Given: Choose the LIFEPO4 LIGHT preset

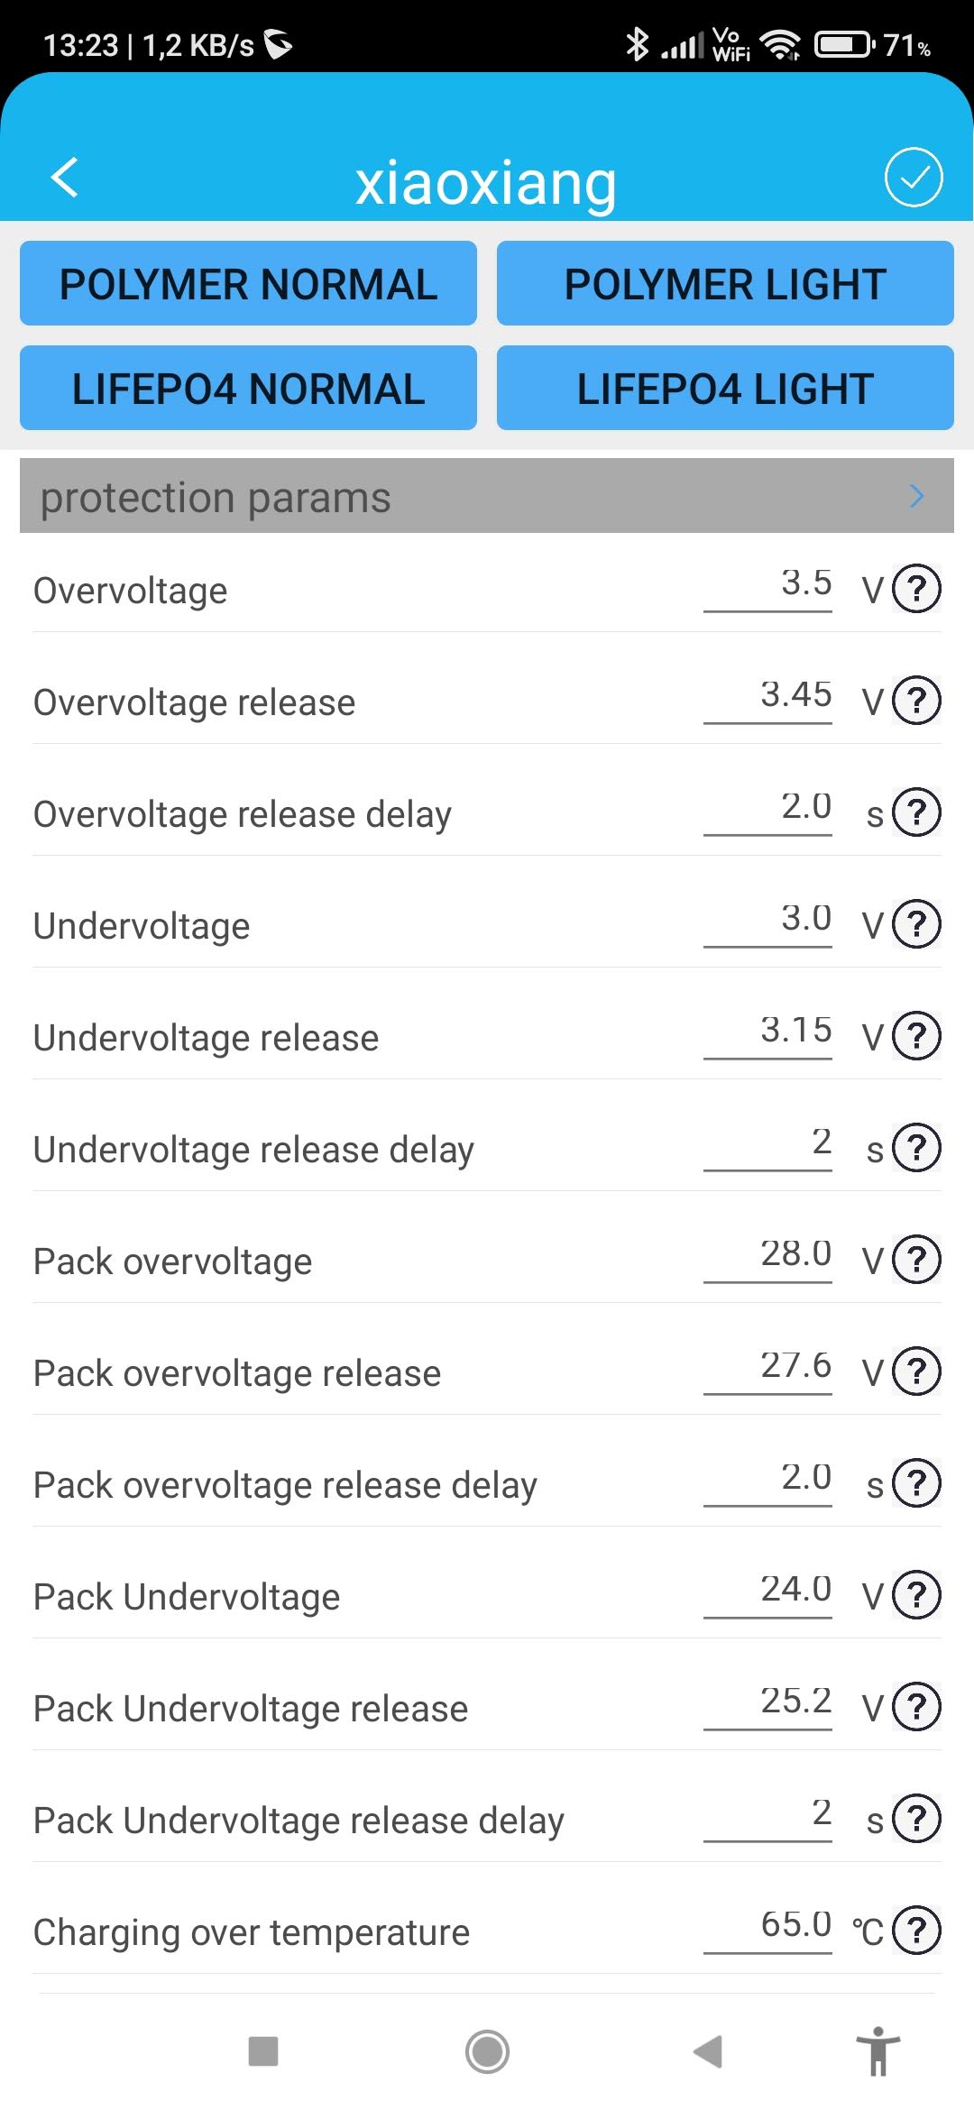Looking at the screenshot, I should (x=725, y=388).
